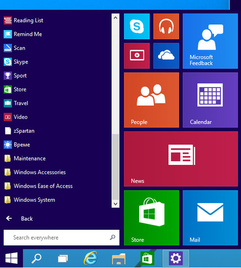Open the Skype tile

pos(137,27)
